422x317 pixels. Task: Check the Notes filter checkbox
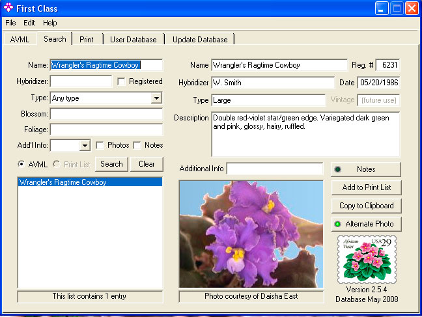point(137,145)
